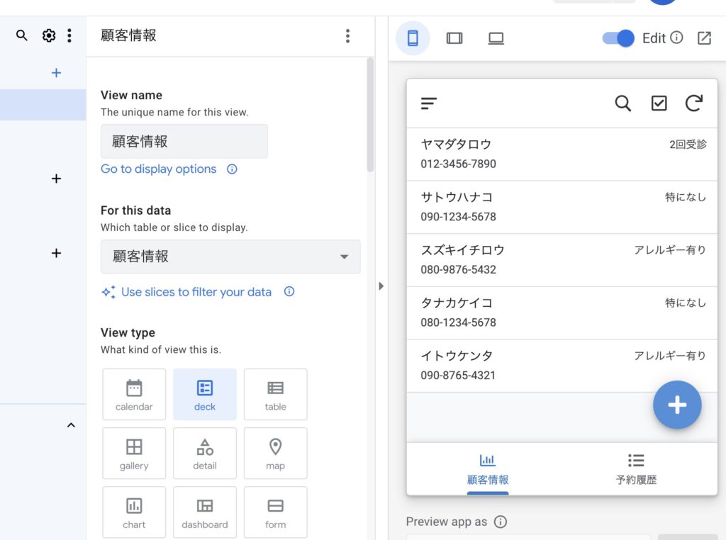Click Use slices to filter your data
Image resolution: width=726 pixels, height=540 pixels.
click(195, 292)
